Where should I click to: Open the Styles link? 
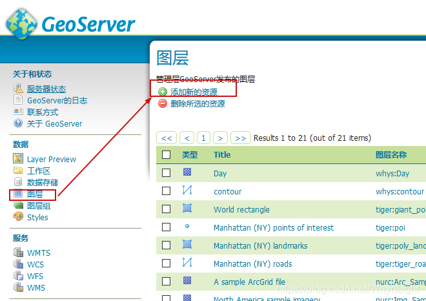coord(37,218)
